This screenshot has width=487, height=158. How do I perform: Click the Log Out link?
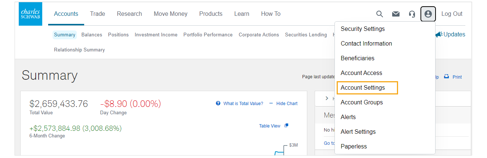tap(452, 14)
